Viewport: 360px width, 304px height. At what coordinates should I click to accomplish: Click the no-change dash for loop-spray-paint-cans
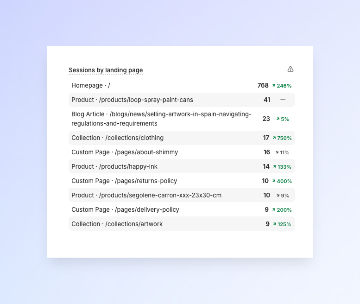coord(283,100)
